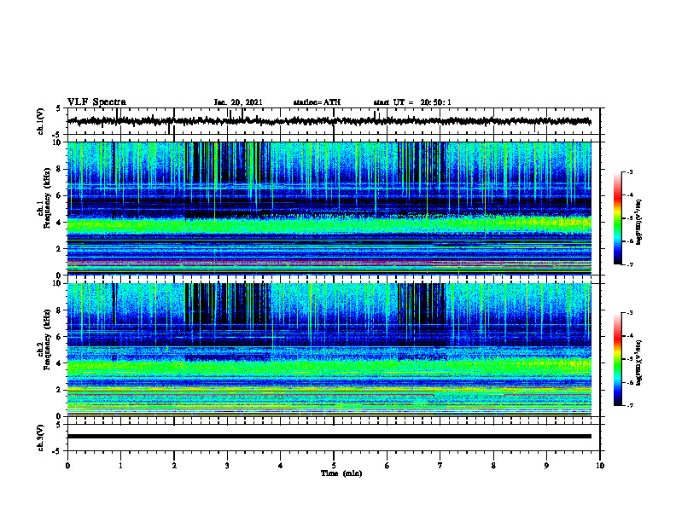Click the time axis tick label '10'
Image resolution: width=676 pixels, height=522 pixels.
600,466
